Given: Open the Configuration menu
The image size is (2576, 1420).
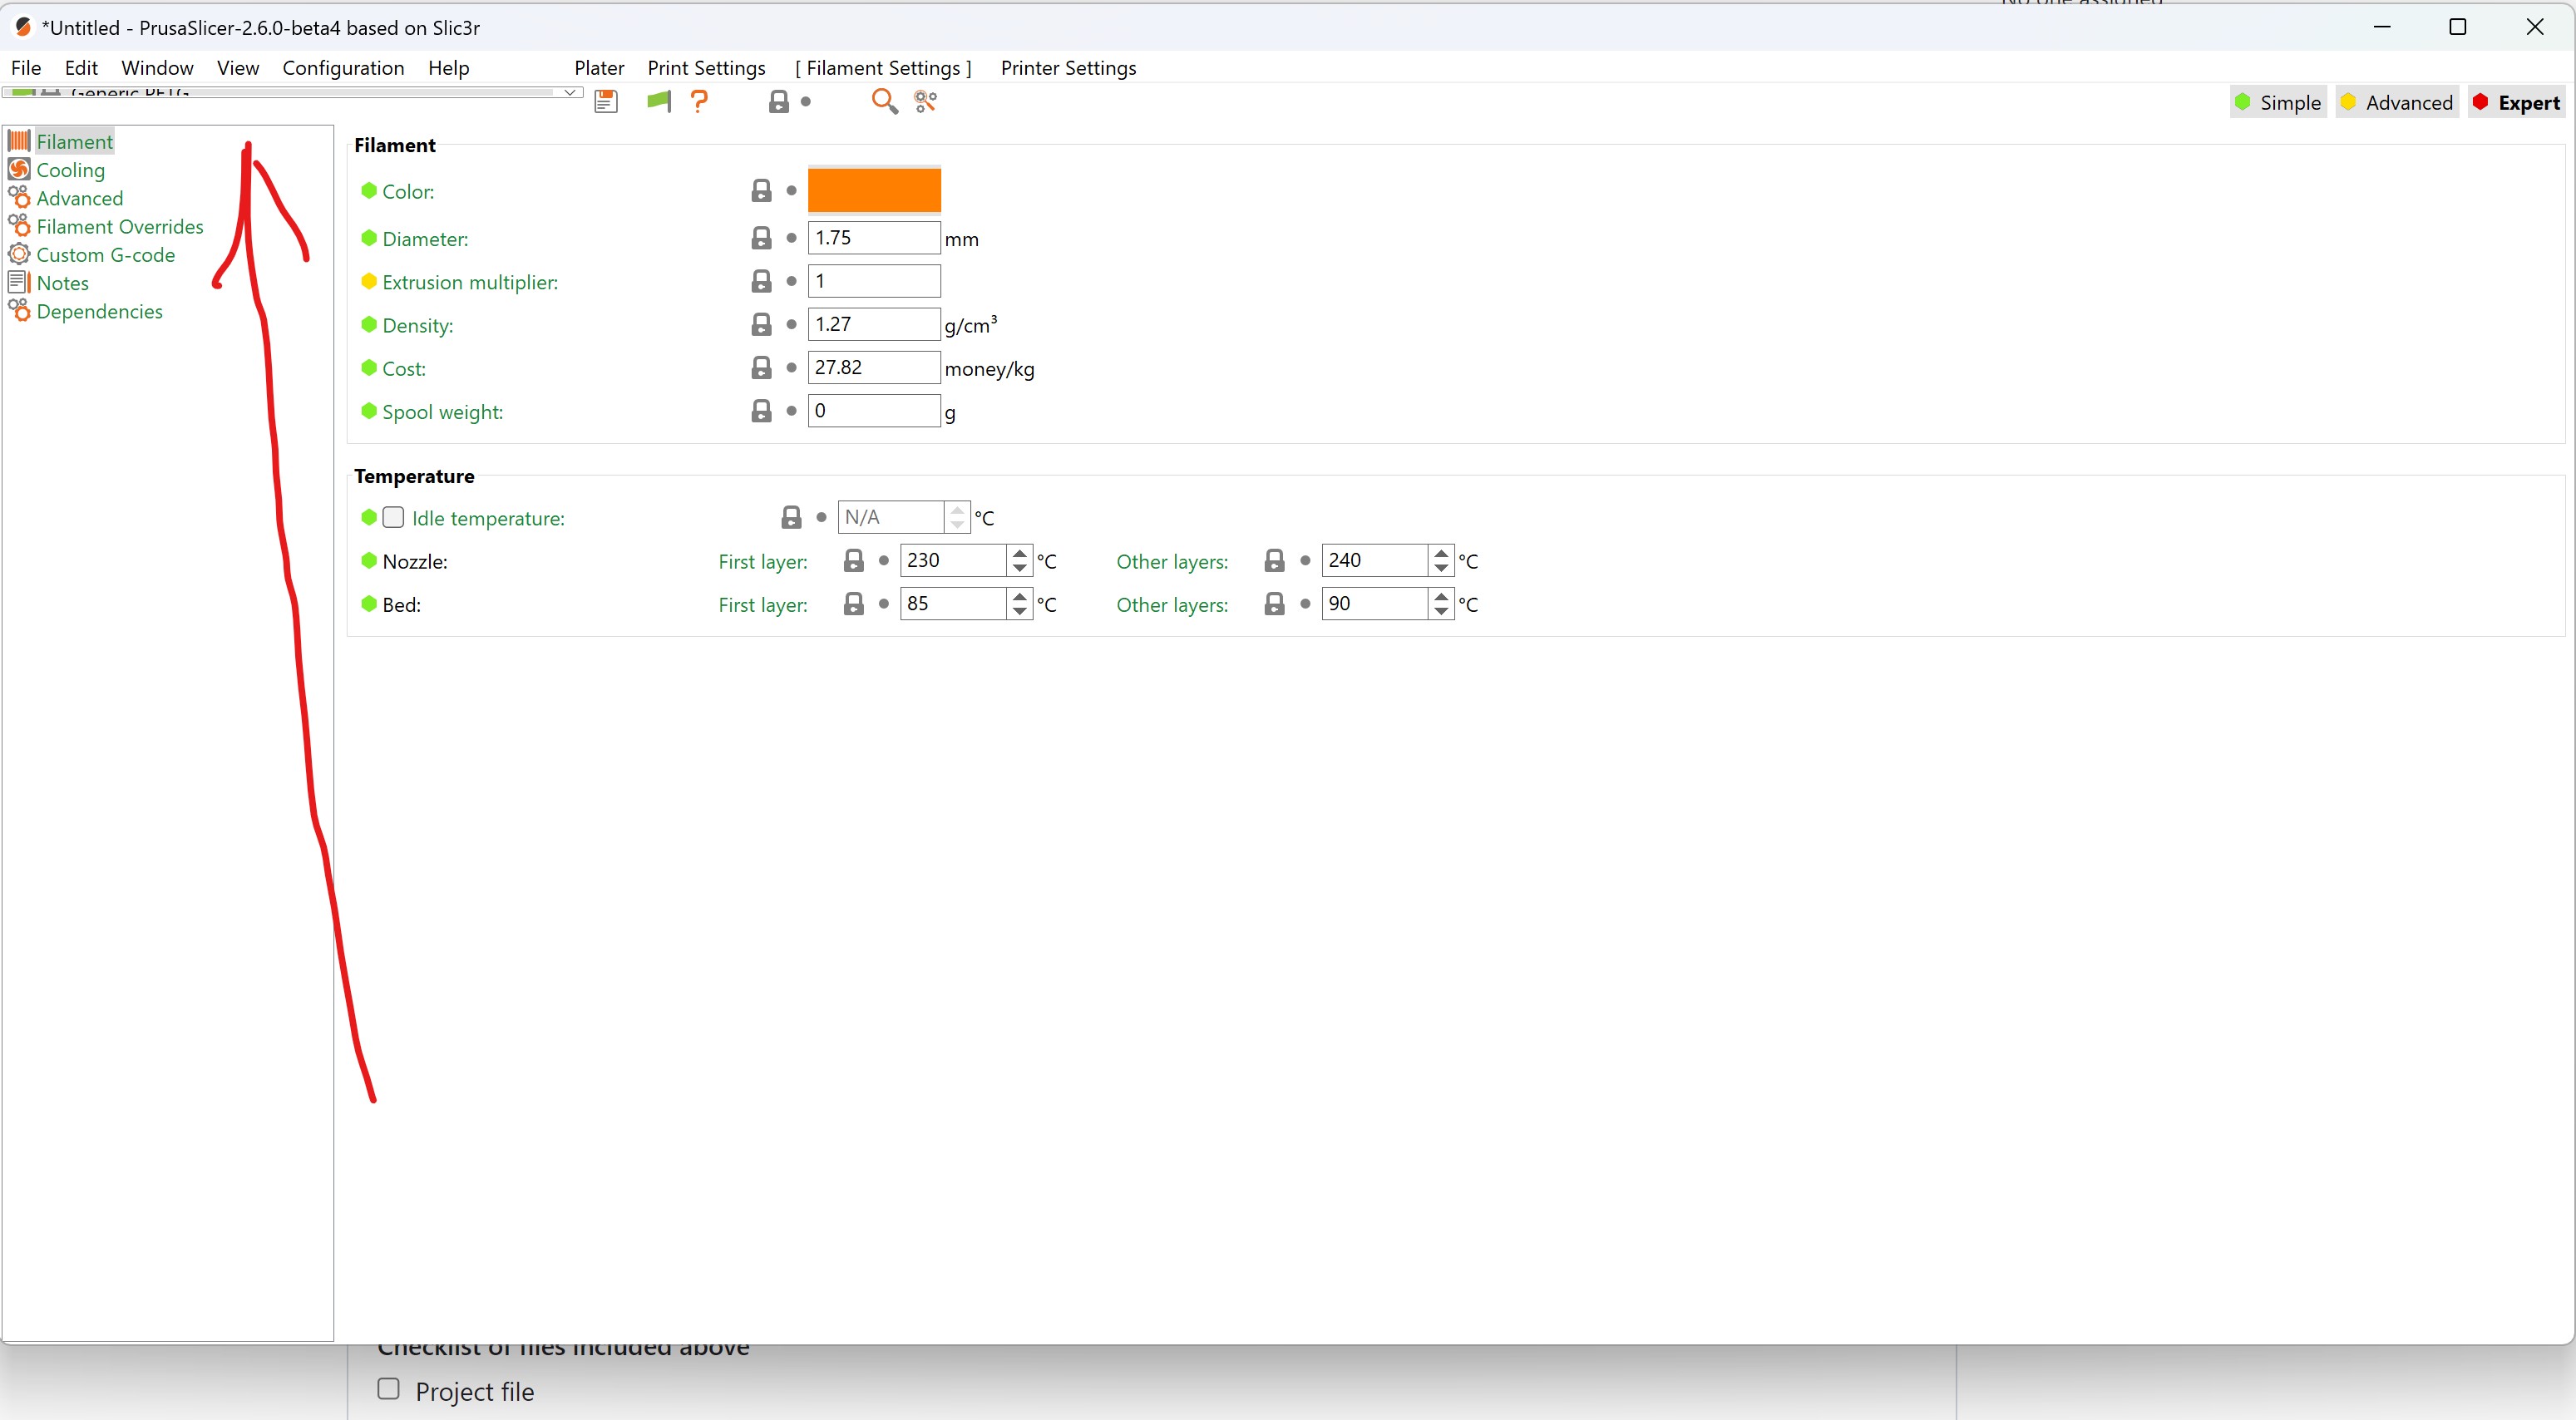Looking at the screenshot, I should 343,67.
